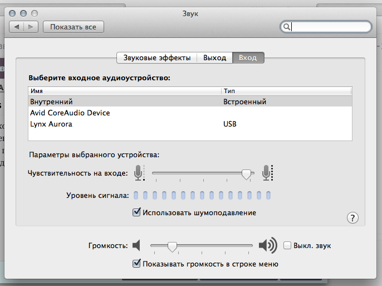Select the Вход tab
Screen dimensions: 382x286
tap(248, 58)
